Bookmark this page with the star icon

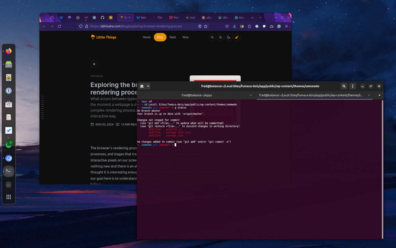click(206, 26)
